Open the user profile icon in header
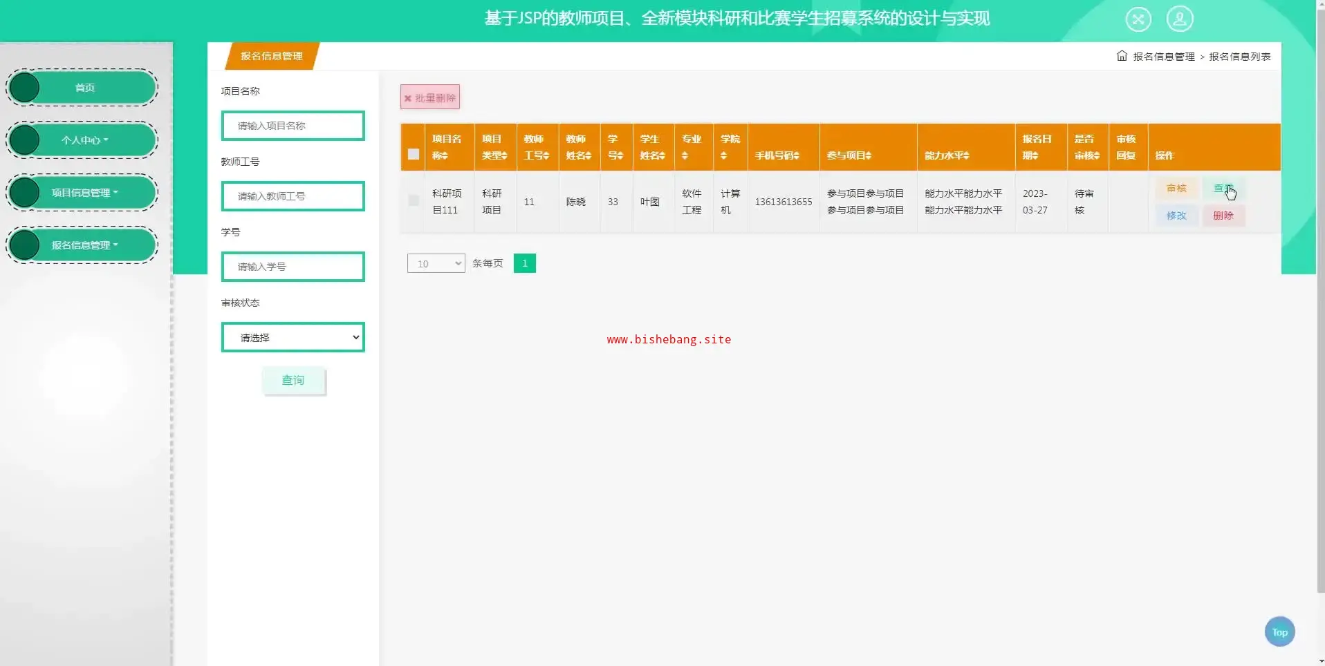The height and width of the screenshot is (666, 1325). tap(1179, 19)
